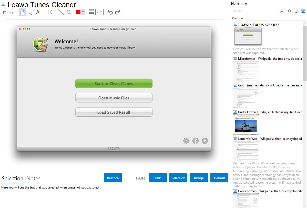
Task: Select the straight line tool
Action: tap(61, 12)
